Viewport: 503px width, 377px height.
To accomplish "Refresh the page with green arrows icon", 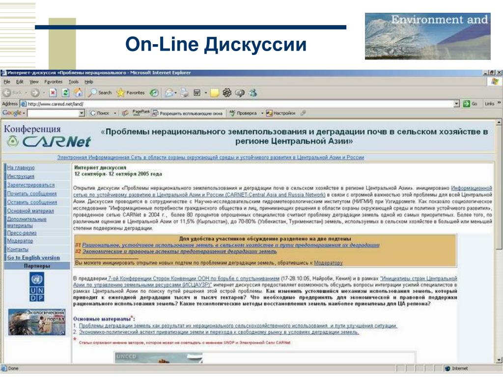I will pyautogui.click(x=65, y=93).
